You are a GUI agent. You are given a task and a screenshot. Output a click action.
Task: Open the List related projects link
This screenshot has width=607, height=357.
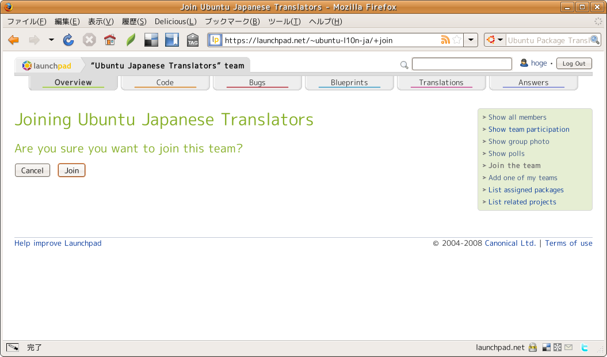(522, 202)
